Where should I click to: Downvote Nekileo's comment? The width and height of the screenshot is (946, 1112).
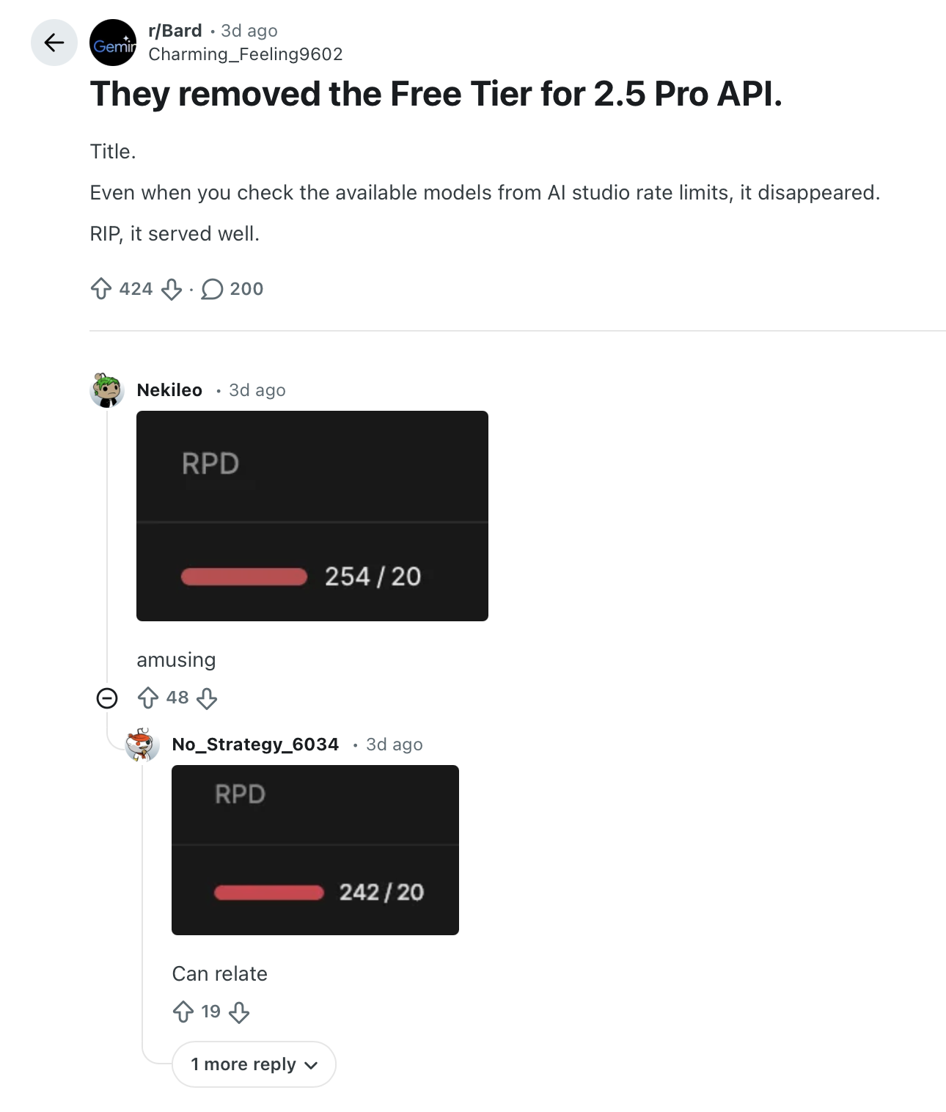(207, 698)
